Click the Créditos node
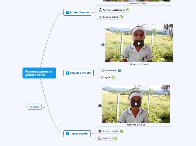196x146 pixels. tap(35, 107)
